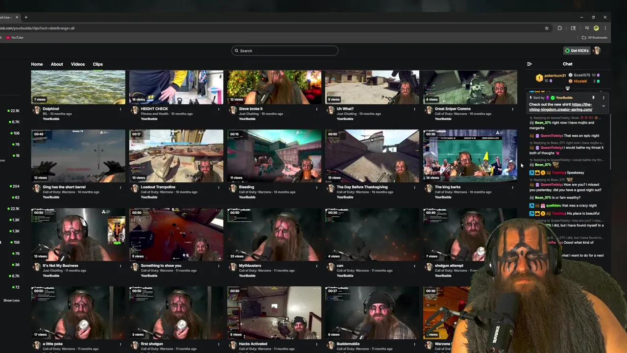
Task: Open the Chrome three-dot menu
Action: (605, 28)
